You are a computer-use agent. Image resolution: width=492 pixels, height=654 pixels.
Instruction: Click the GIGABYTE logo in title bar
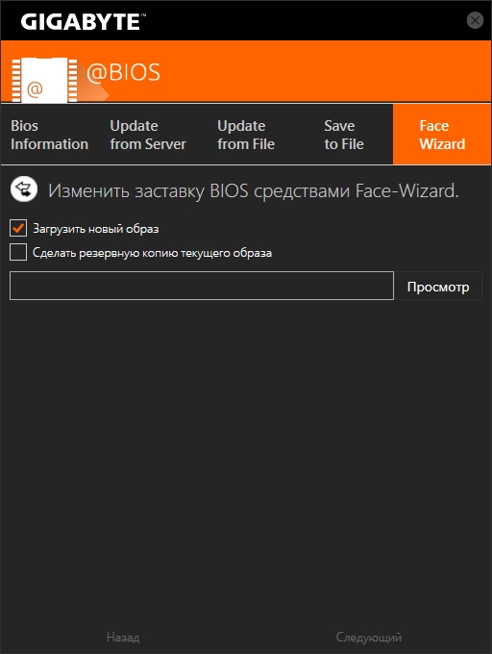click(83, 22)
